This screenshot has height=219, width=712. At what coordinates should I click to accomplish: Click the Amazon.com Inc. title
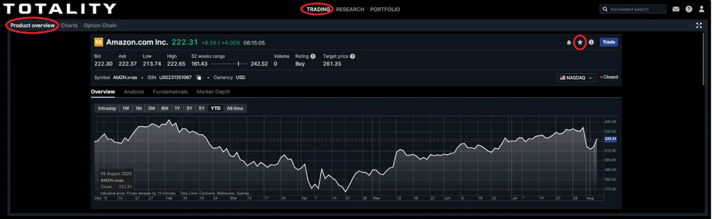point(137,42)
